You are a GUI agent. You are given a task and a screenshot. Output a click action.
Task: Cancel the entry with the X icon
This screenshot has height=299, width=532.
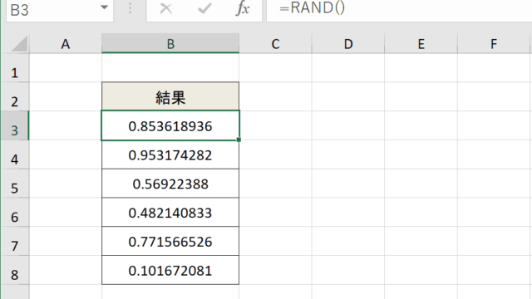166,8
